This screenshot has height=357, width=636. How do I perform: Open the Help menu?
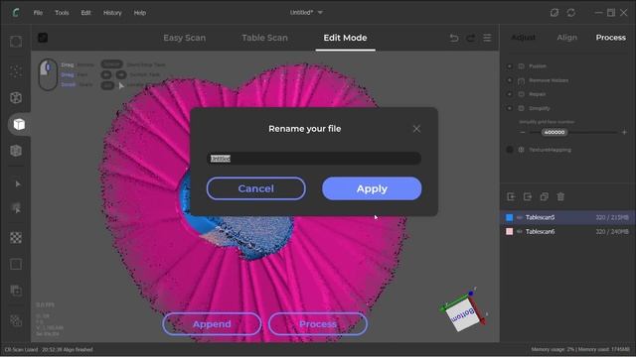140,13
